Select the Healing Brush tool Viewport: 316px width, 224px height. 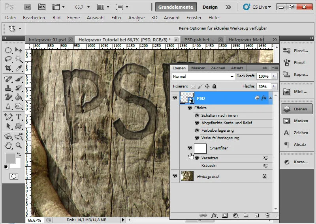[x=8, y=79]
